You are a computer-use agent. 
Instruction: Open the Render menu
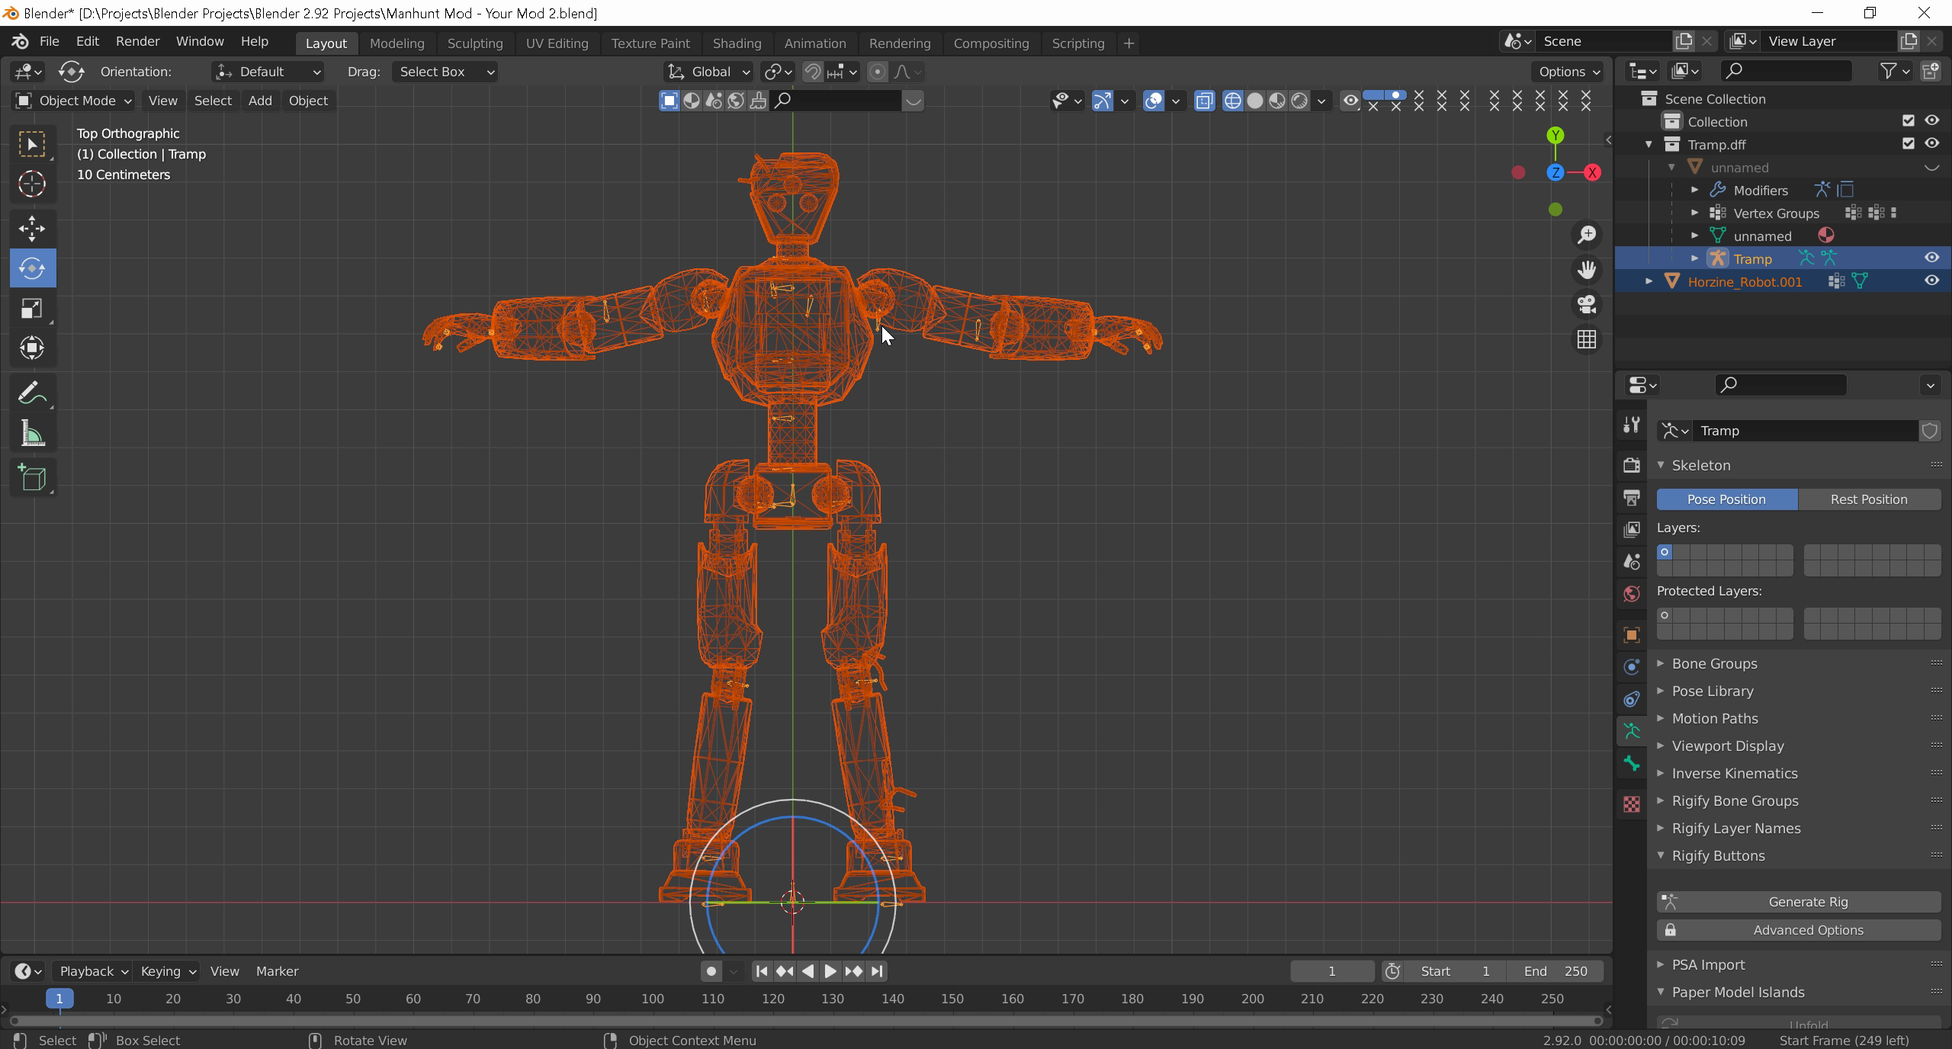point(137,41)
